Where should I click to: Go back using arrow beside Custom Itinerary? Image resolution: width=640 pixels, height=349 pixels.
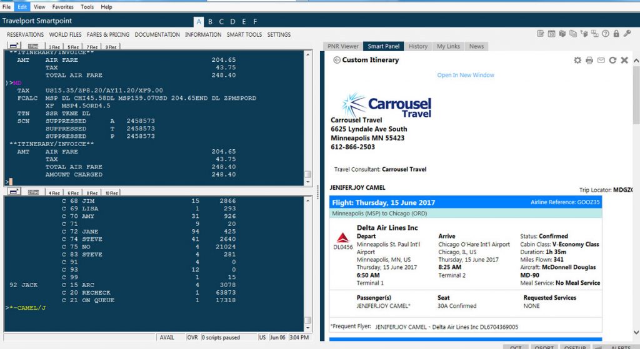pyautogui.click(x=337, y=60)
